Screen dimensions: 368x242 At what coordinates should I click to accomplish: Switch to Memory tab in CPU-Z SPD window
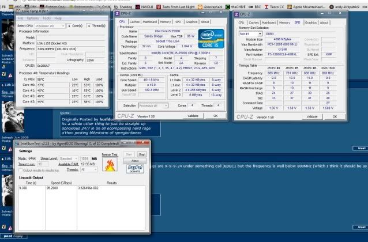284,22
